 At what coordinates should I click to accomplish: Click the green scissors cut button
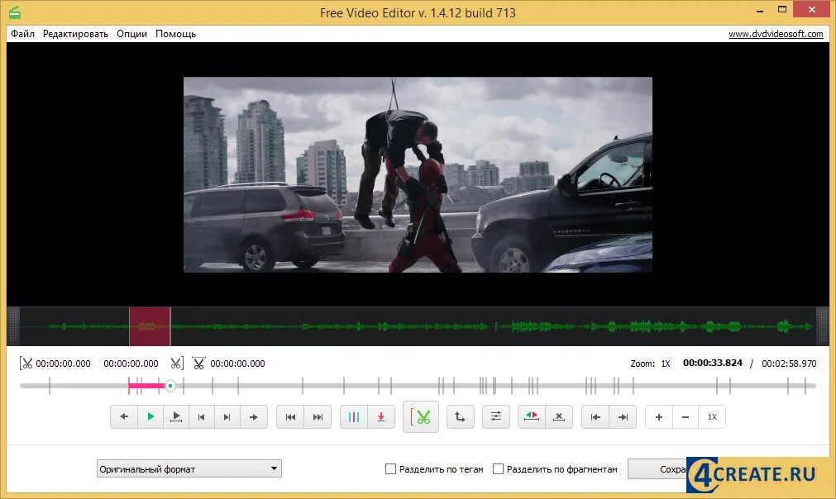[x=421, y=417]
